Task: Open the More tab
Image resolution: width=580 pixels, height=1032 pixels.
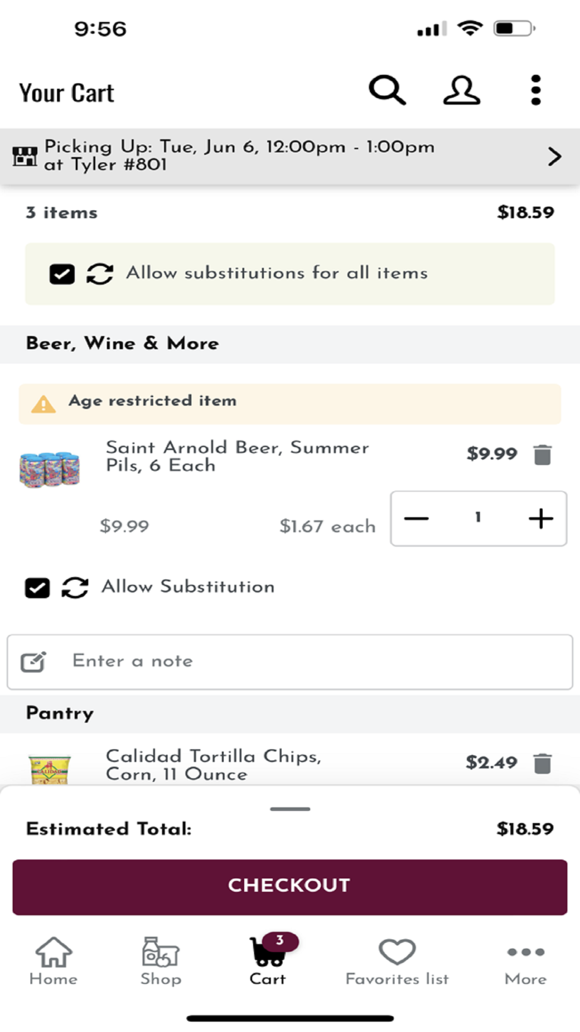Action: pyautogui.click(x=525, y=961)
